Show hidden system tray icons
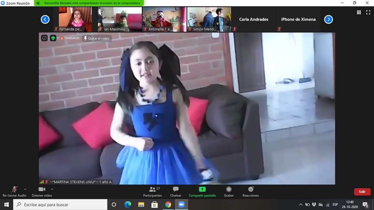 (301, 205)
